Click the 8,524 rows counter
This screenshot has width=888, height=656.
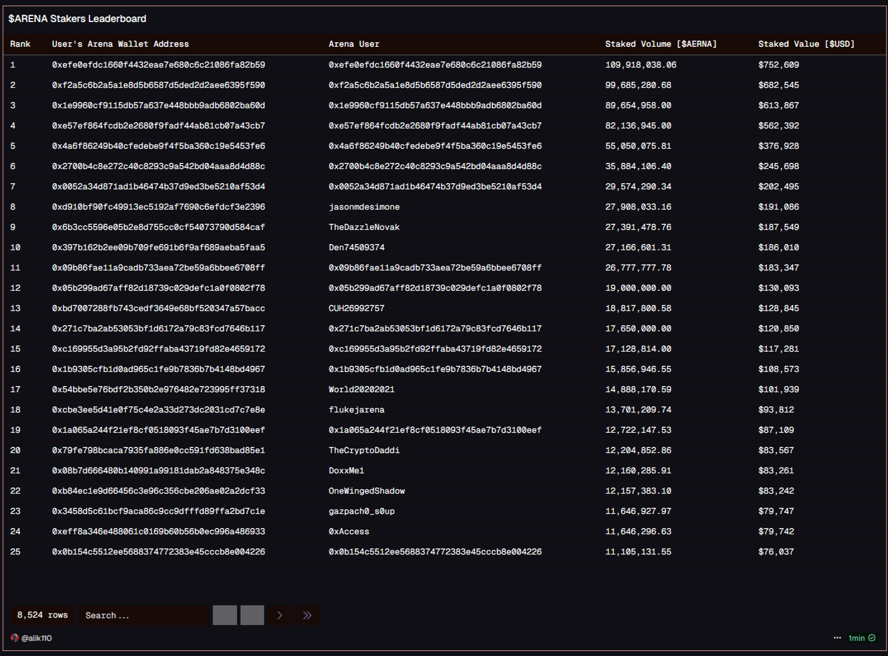click(x=42, y=615)
